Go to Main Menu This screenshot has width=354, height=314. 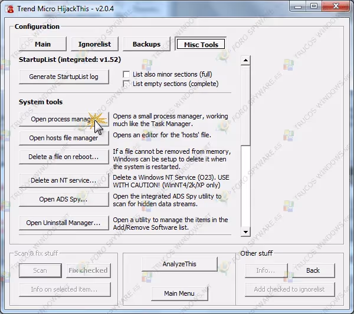click(x=179, y=293)
